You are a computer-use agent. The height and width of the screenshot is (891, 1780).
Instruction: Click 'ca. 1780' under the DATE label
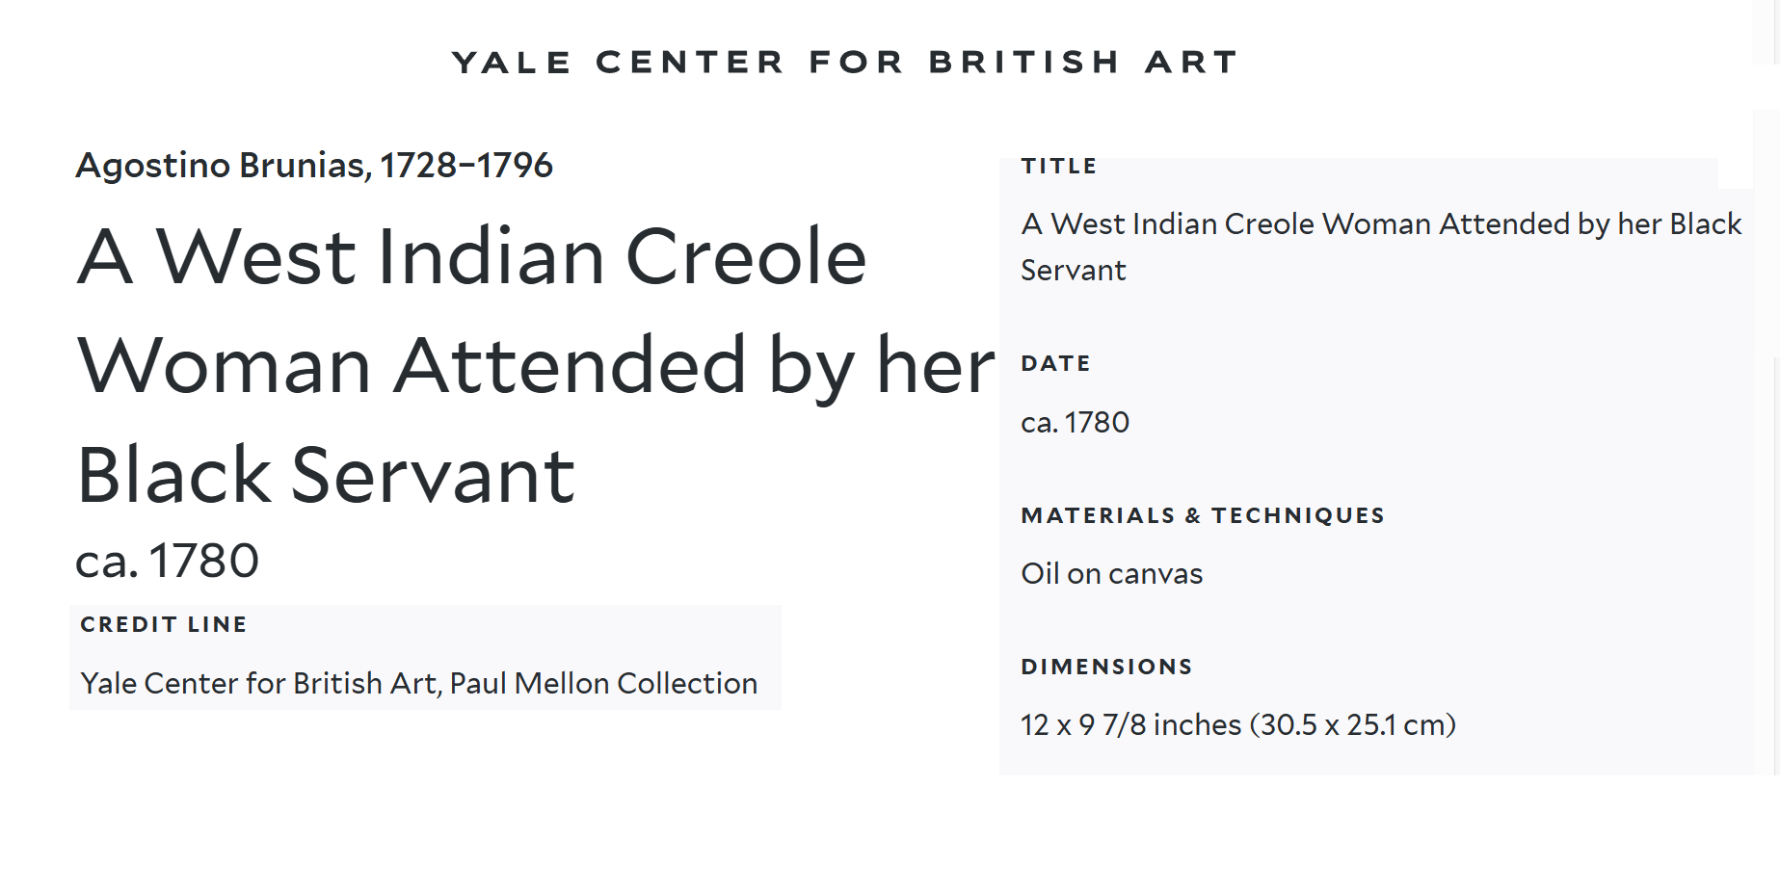[1075, 422]
